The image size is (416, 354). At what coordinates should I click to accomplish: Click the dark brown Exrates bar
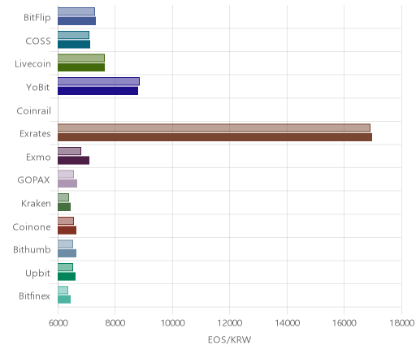pyautogui.click(x=214, y=137)
